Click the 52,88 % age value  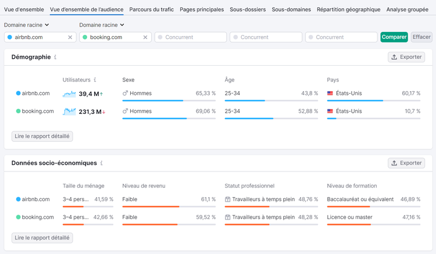(308, 111)
